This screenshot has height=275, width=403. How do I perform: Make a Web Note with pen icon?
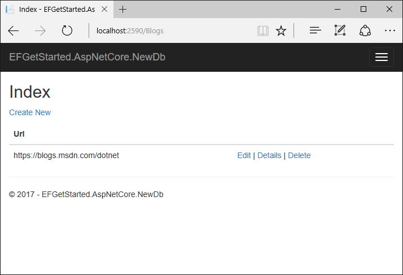[x=340, y=30]
